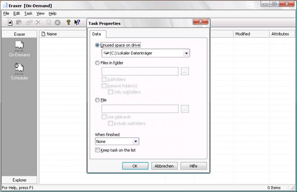The height and width of the screenshot is (192, 297).
Task: Tick the Remove folder(s) checkbox
Action: click(104, 86)
